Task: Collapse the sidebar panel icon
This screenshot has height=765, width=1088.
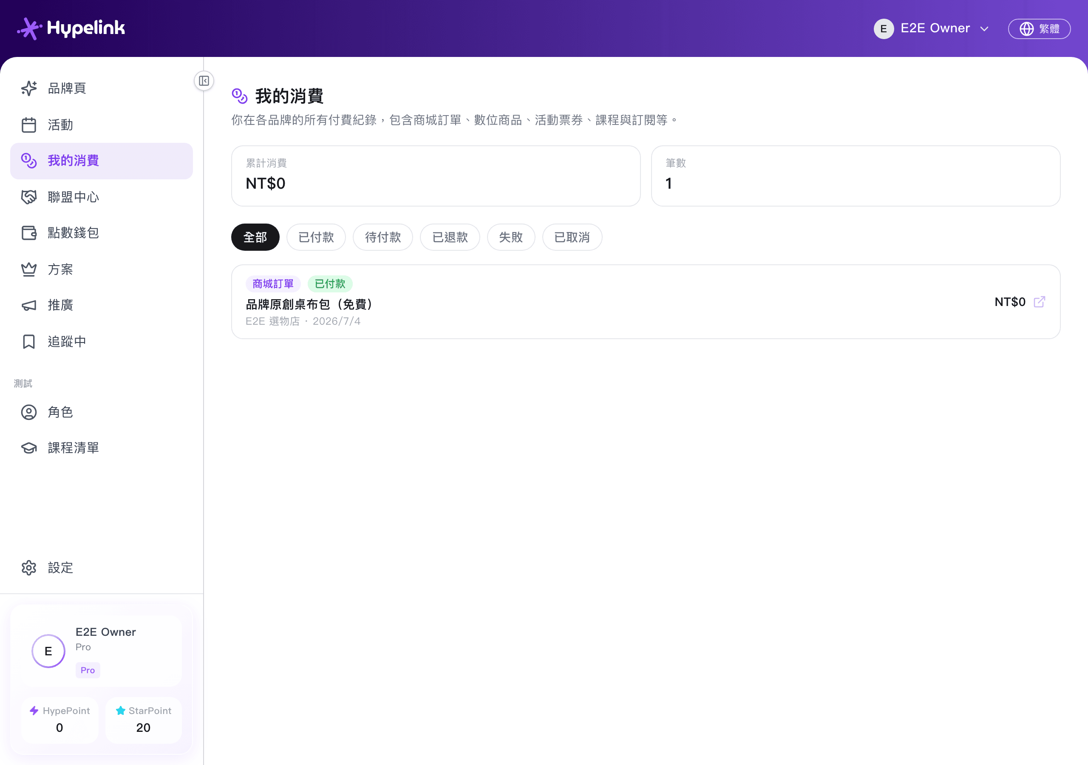Action: [x=204, y=81]
